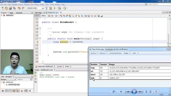Click the Source view button
Image resolution: width=171 pixels, height=96 pixels.
[x=37, y=16]
